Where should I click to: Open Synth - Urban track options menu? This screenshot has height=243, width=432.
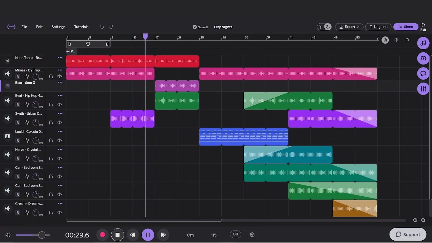[x=60, y=114]
